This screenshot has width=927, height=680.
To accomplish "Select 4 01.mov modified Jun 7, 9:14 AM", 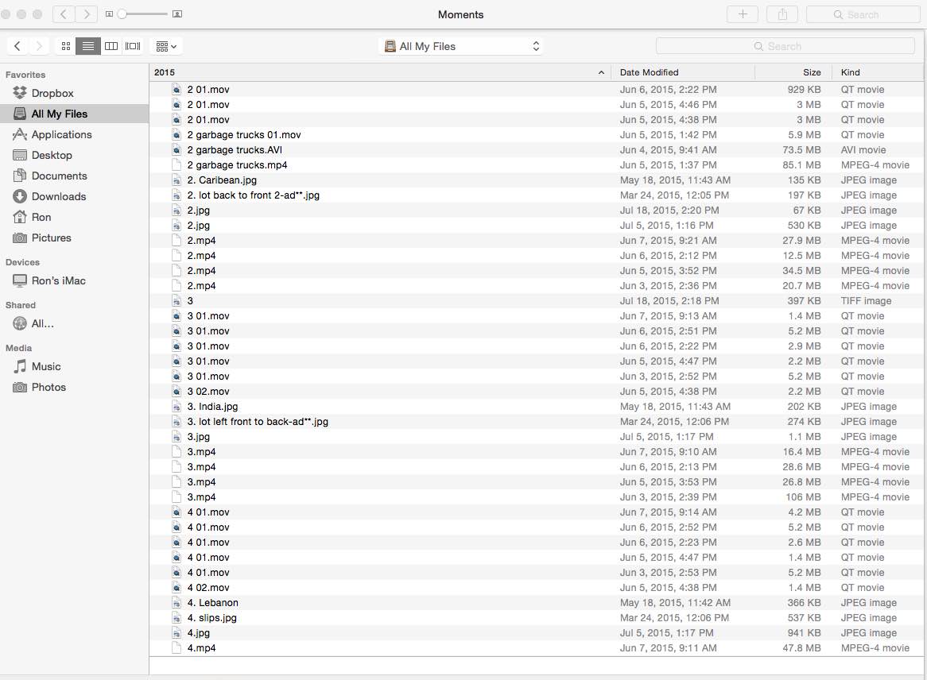I will 536,512.
